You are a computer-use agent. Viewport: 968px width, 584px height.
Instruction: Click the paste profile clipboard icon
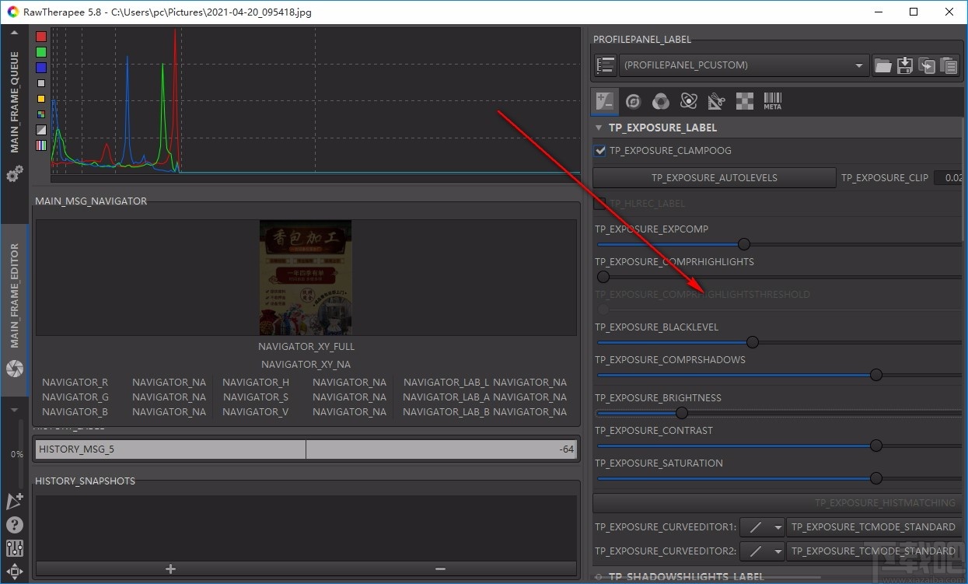pyautogui.click(x=949, y=65)
